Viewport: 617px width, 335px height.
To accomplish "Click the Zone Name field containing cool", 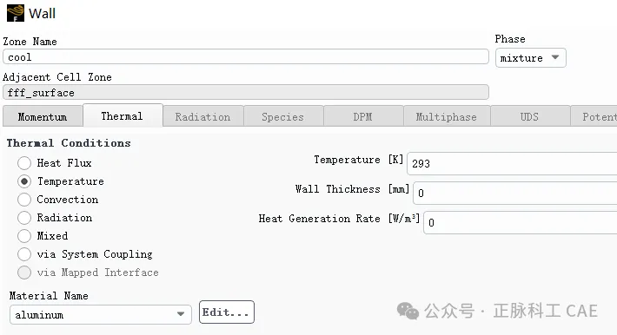I will pos(246,57).
